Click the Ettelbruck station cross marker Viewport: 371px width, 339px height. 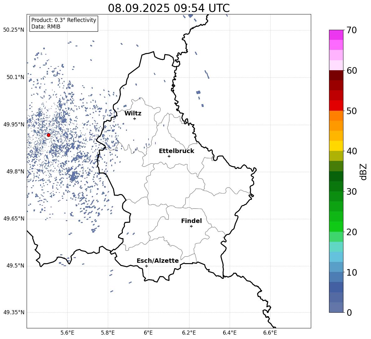pyautogui.click(x=169, y=156)
